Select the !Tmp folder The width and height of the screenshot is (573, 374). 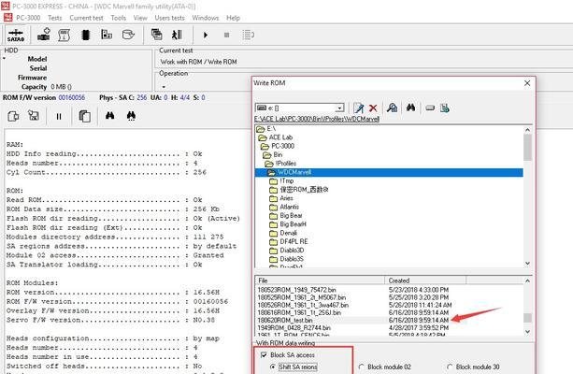point(286,181)
